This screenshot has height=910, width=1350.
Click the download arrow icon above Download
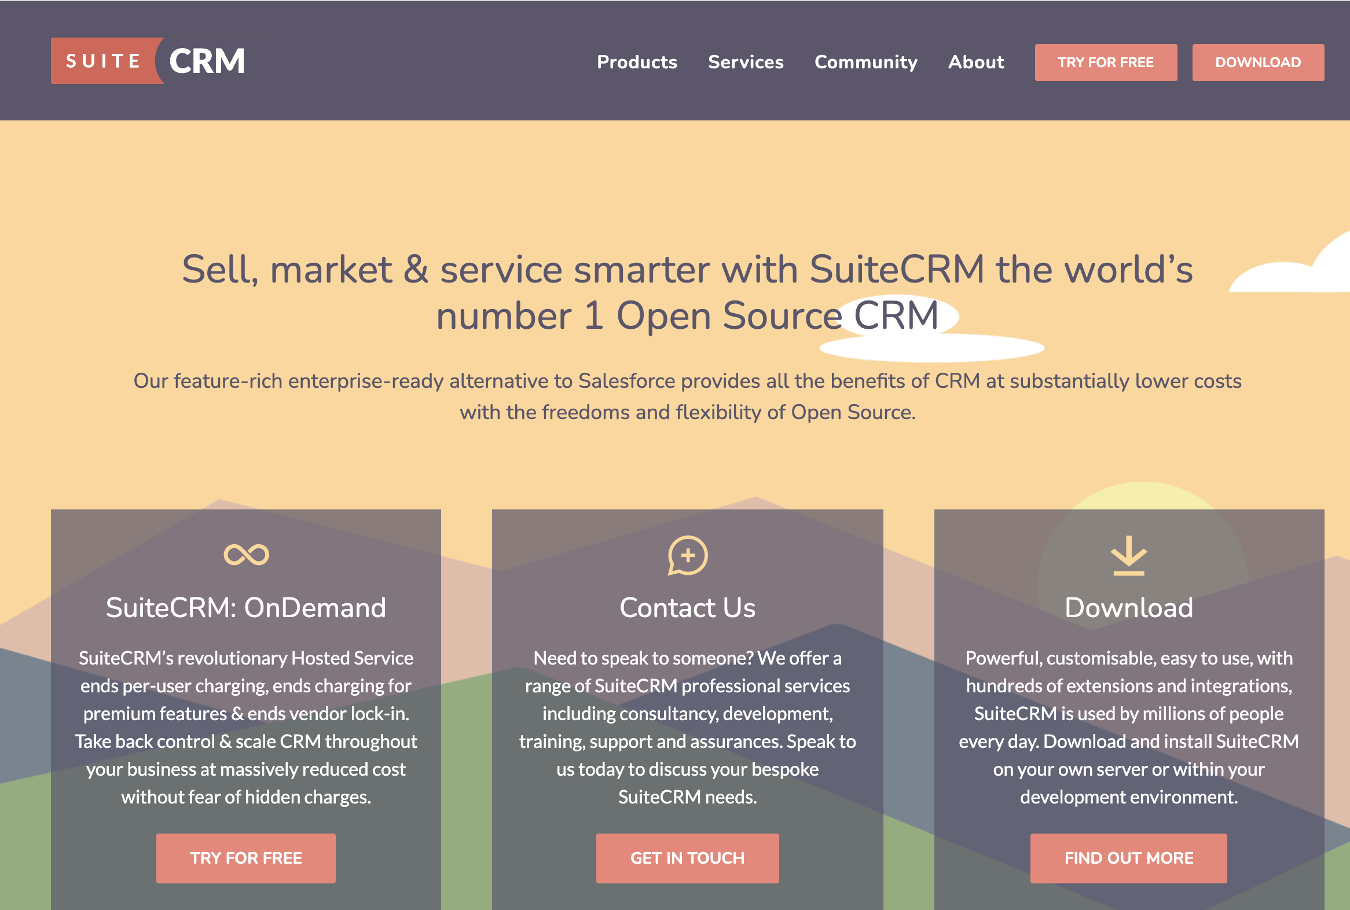[x=1129, y=555]
